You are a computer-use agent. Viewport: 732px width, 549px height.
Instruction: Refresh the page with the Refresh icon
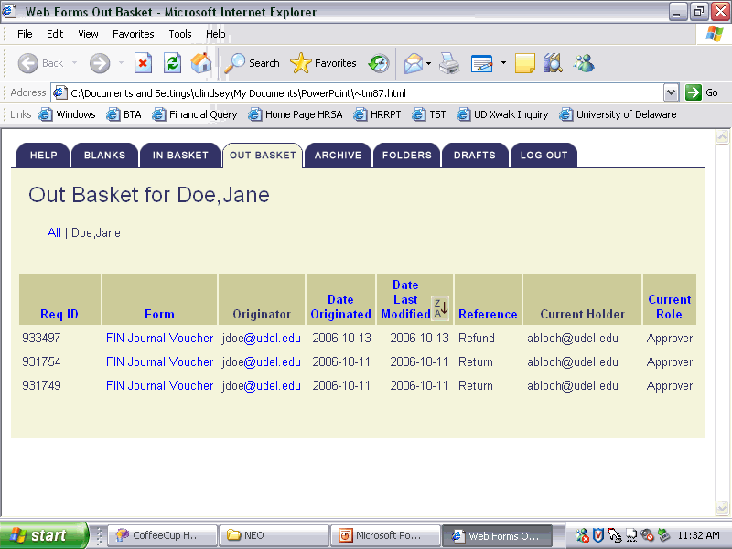(172, 63)
